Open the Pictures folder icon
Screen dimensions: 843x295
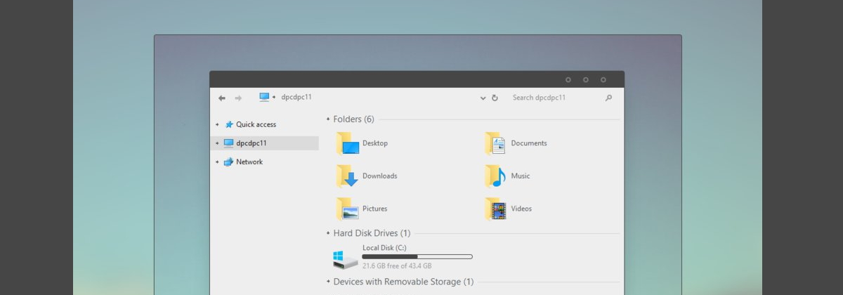[x=348, y=209]
